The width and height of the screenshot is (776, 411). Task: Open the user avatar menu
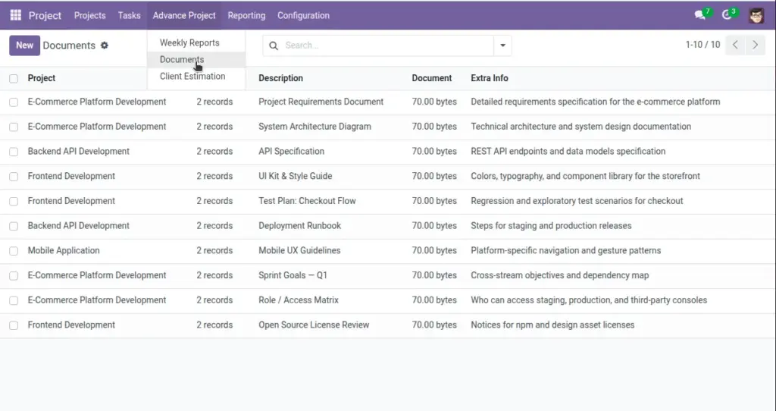756,15
